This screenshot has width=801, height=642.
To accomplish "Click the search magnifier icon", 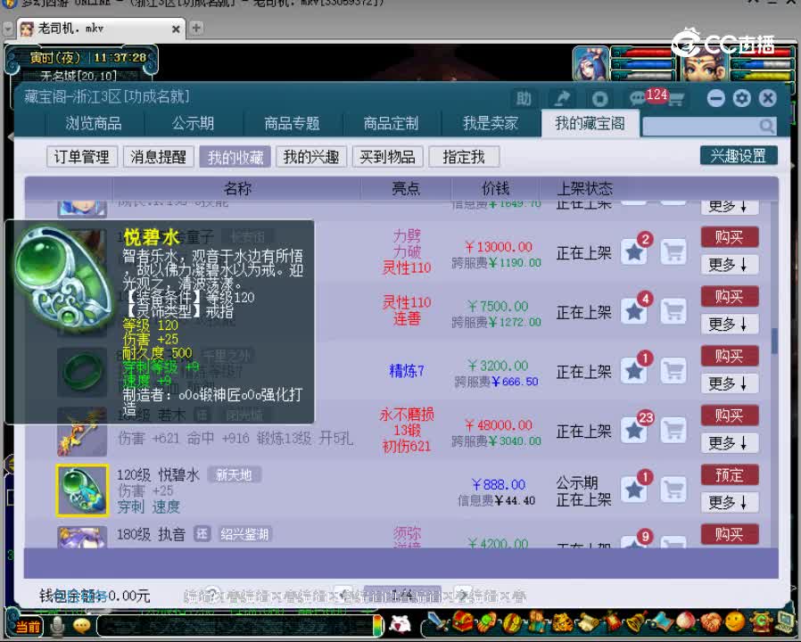I will pos(766,126).
